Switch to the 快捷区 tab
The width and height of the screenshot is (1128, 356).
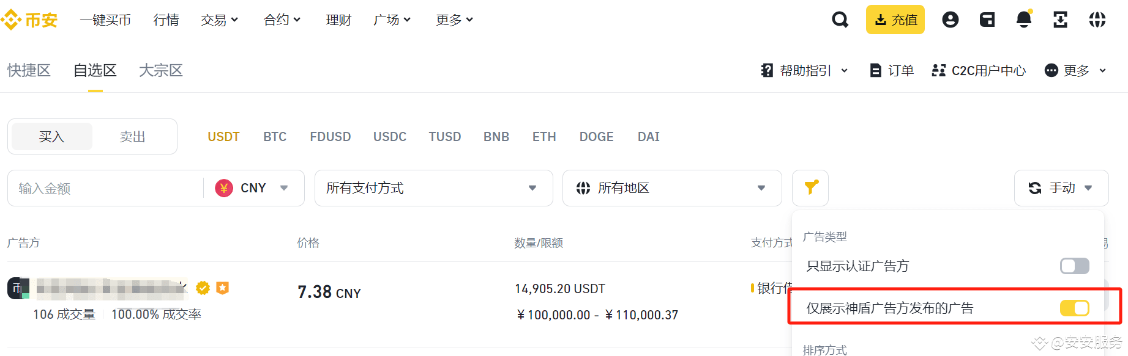[x=29, y=71]
